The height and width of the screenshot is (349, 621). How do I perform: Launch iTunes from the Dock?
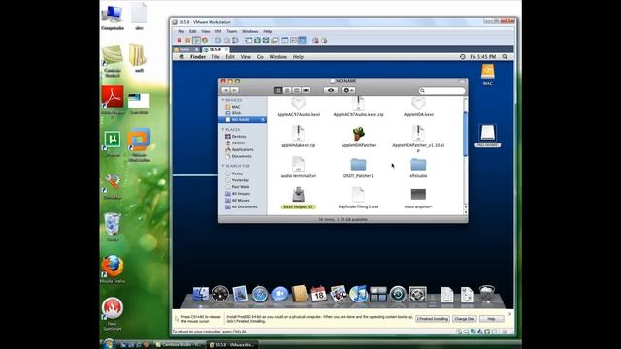(358, 295)
